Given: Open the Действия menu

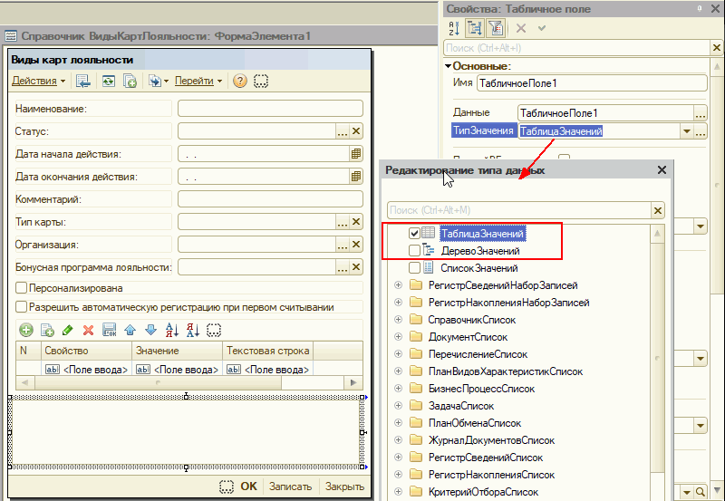Looking at the screenshot, I should pyautogui.click(x=38, y=81).
